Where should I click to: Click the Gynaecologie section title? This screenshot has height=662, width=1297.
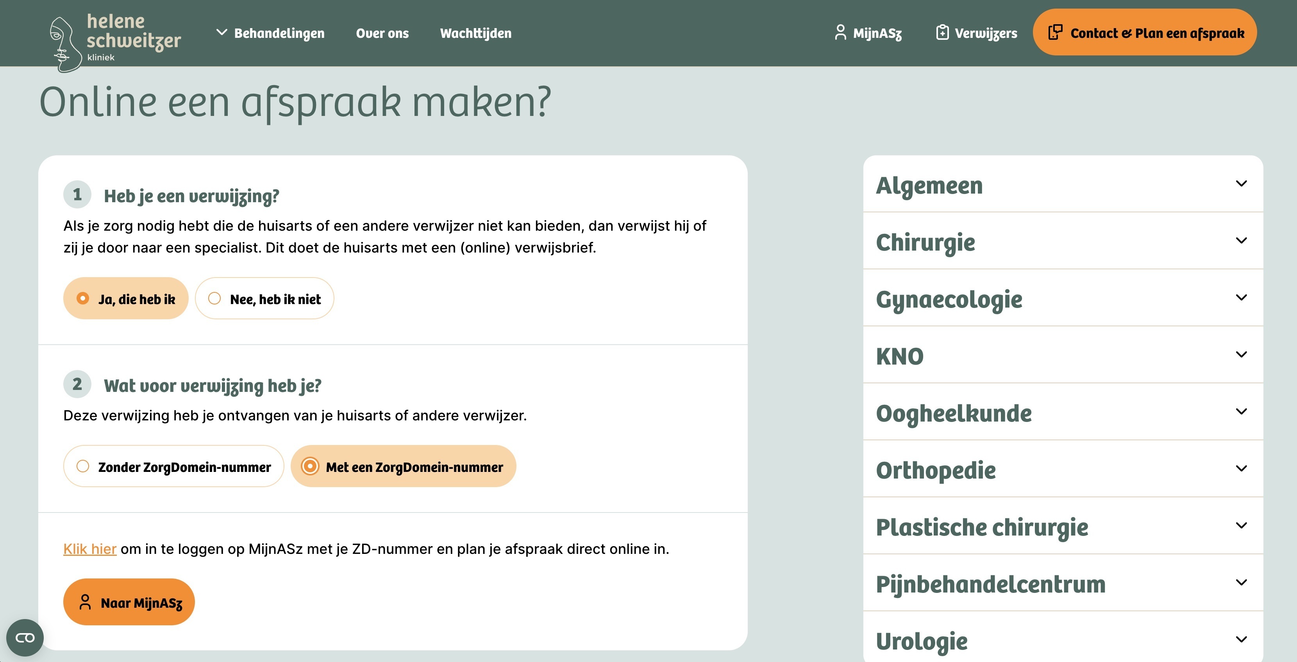[x=949, y=300]
